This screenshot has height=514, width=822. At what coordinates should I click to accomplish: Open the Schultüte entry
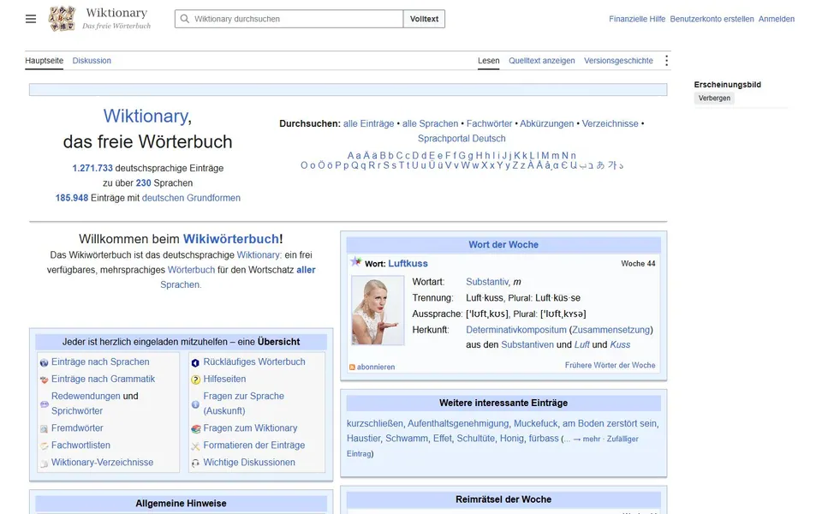tap(475, 439)
